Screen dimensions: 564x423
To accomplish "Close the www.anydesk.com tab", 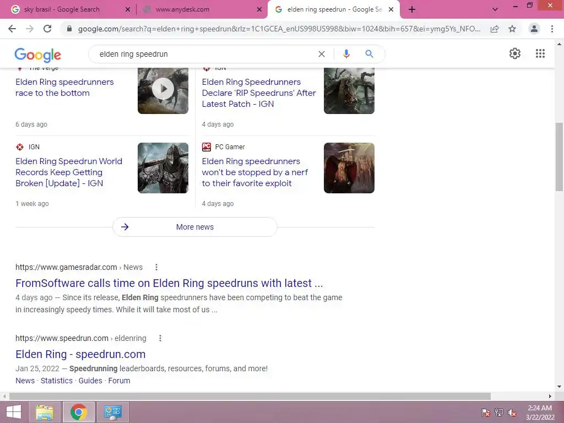I will (259, 10).
